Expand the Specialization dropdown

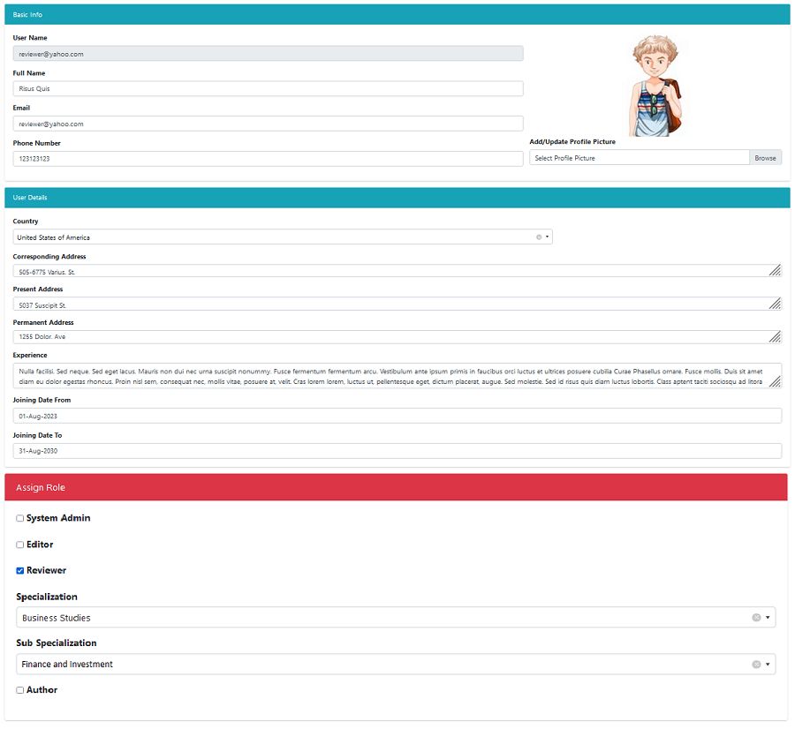click(x=768, y=618)
